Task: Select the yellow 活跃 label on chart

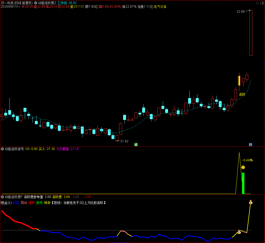Action: [x=242, y=94]
